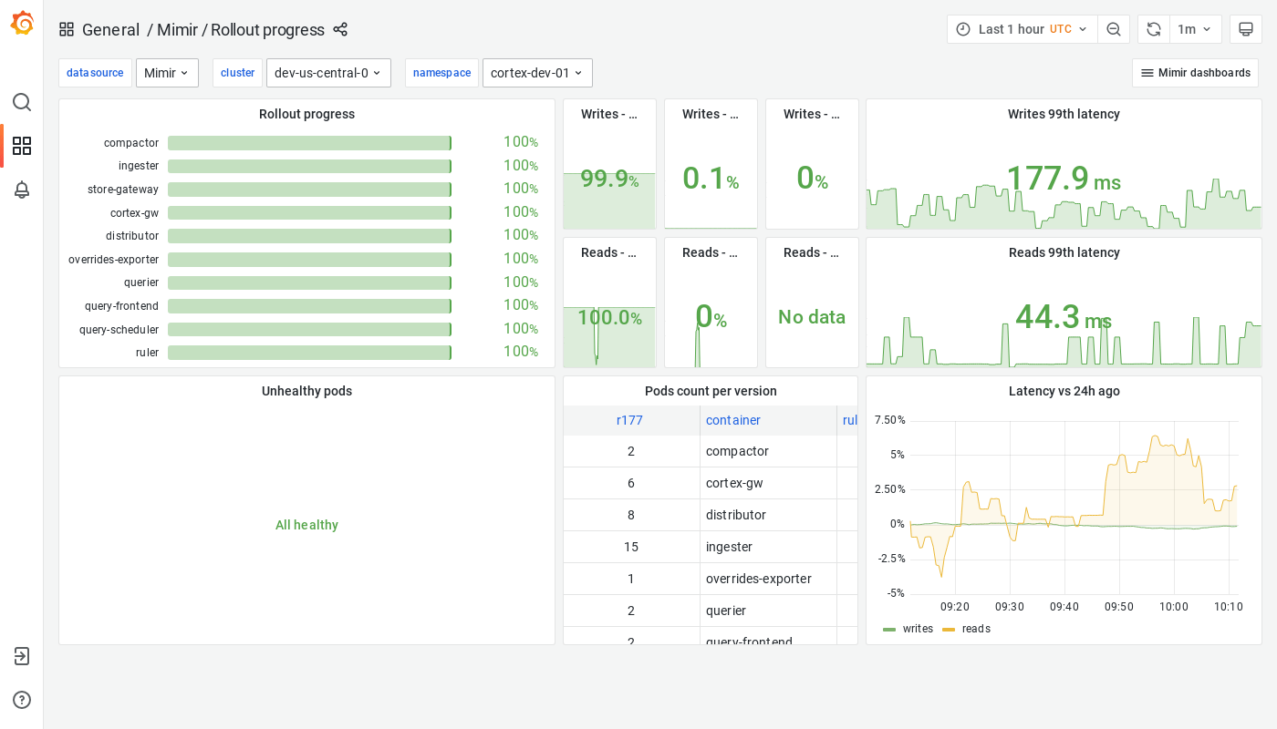Open the Mimir dashboards menu

click(x=1195, y=72)
